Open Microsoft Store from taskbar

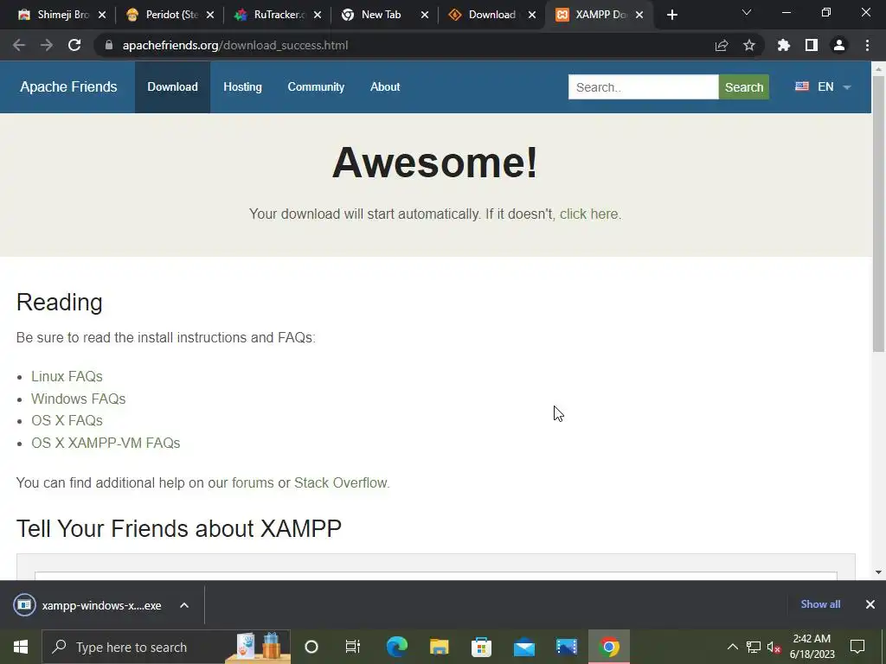(481, 647)
